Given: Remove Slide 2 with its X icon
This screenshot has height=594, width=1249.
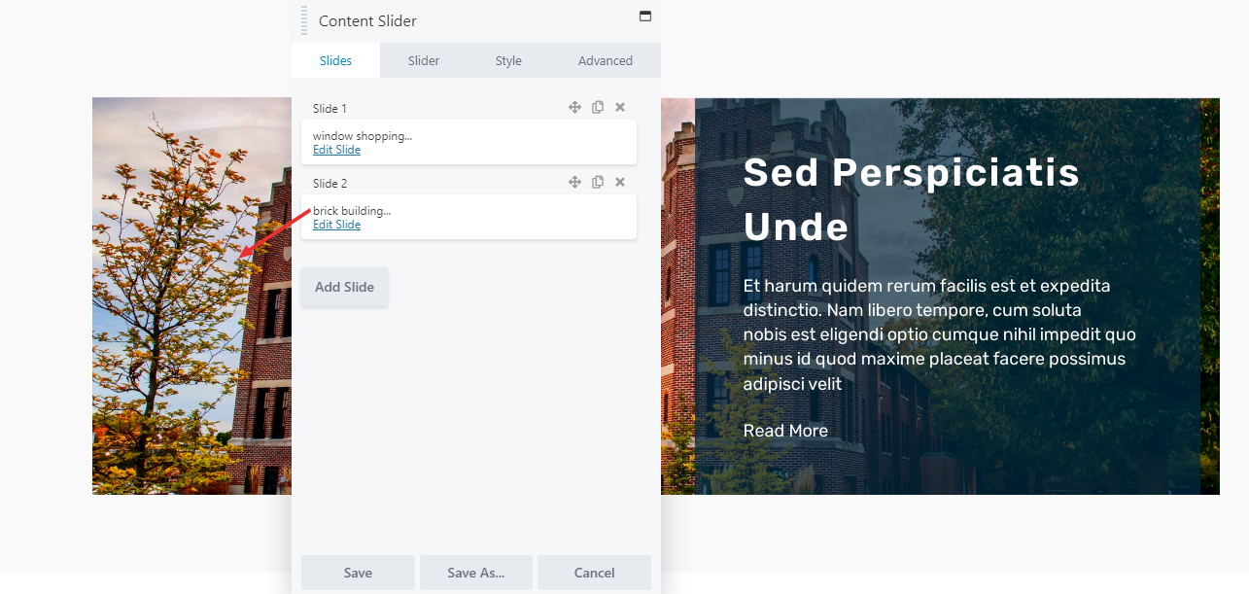Looking at the screenshot, I should (x=620, y=182).
